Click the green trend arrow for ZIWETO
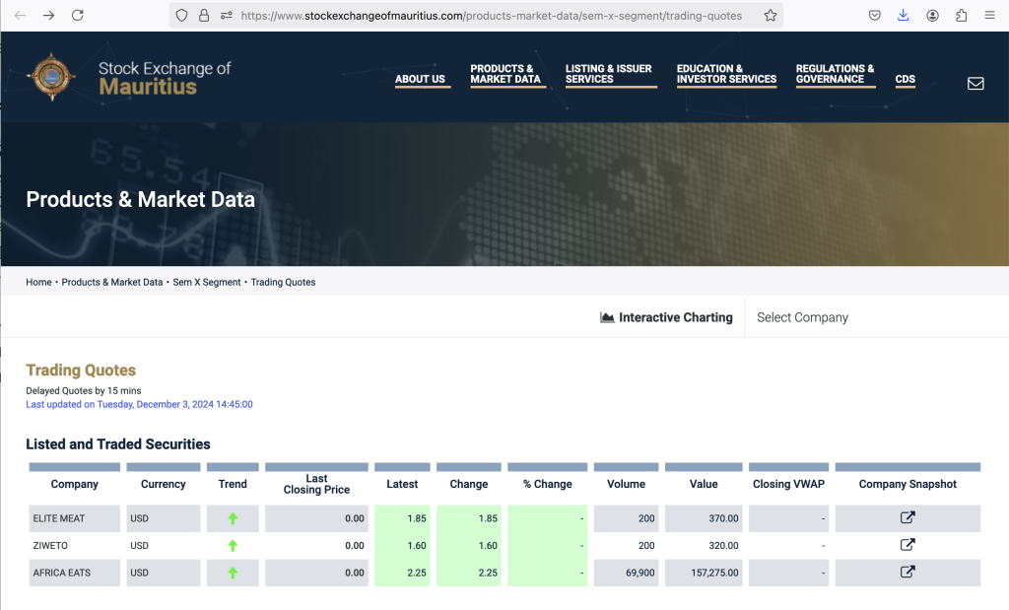 pyautogui.click(x=233, y=546)
